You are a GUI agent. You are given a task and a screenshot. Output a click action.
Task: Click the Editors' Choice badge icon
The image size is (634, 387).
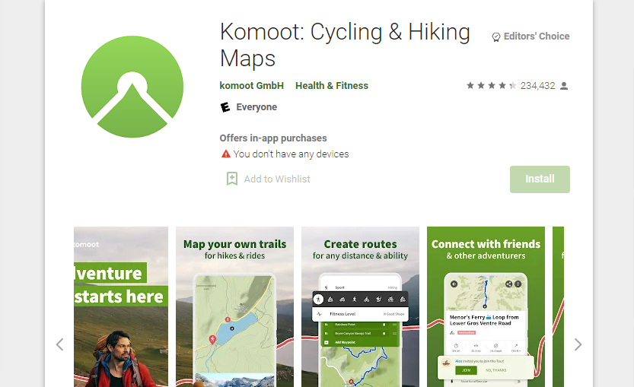click(x=496, y=37)
